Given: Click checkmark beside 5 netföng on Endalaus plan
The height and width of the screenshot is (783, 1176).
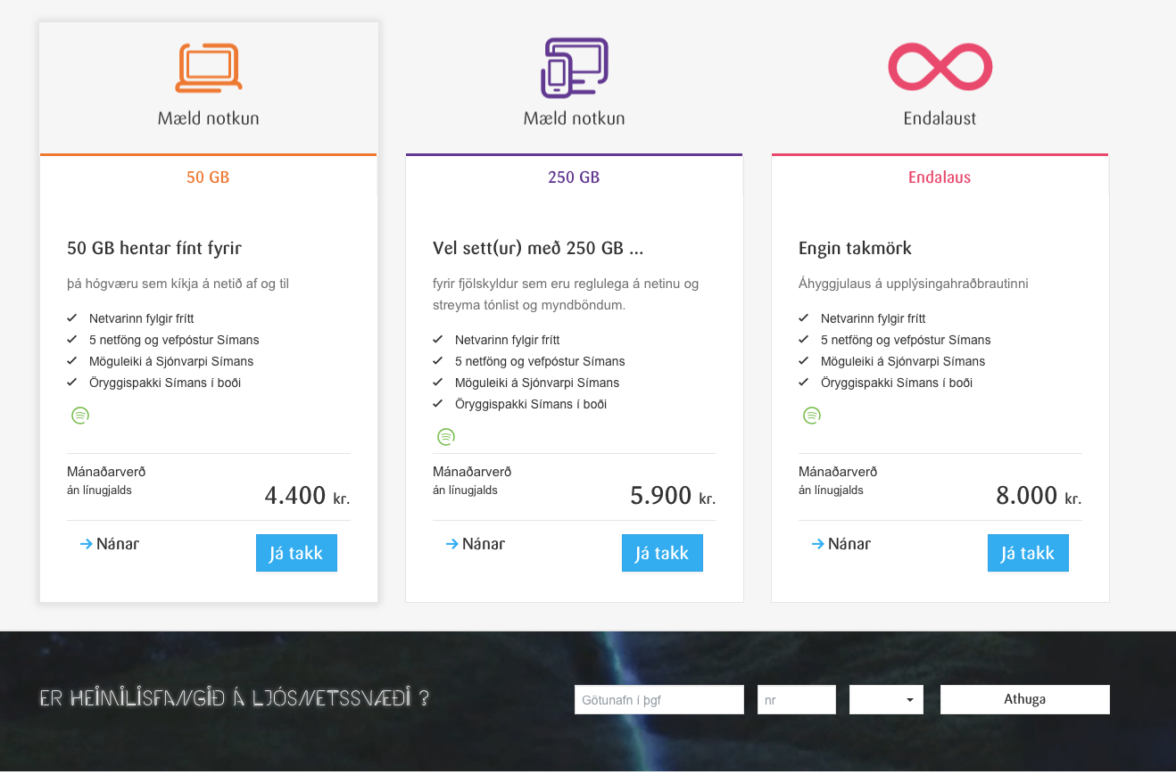Looking at the screenshot, I should click(803, 339).
